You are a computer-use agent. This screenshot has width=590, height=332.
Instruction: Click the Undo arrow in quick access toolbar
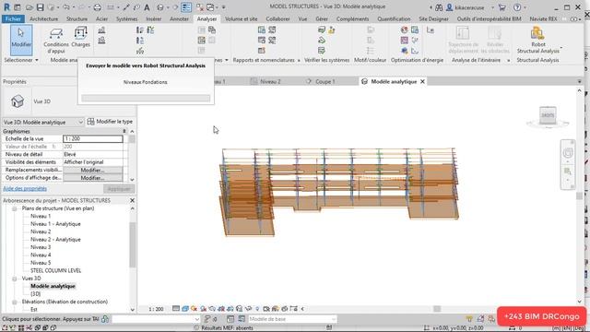[66, 7]
